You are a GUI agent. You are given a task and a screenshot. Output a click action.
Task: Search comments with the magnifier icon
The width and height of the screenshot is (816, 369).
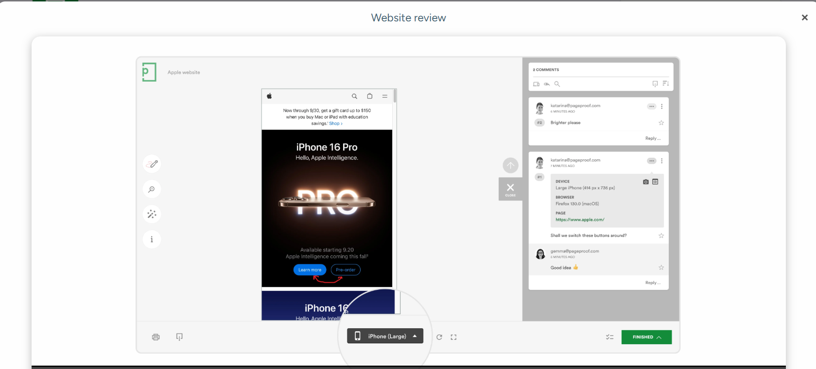(557, 84)
